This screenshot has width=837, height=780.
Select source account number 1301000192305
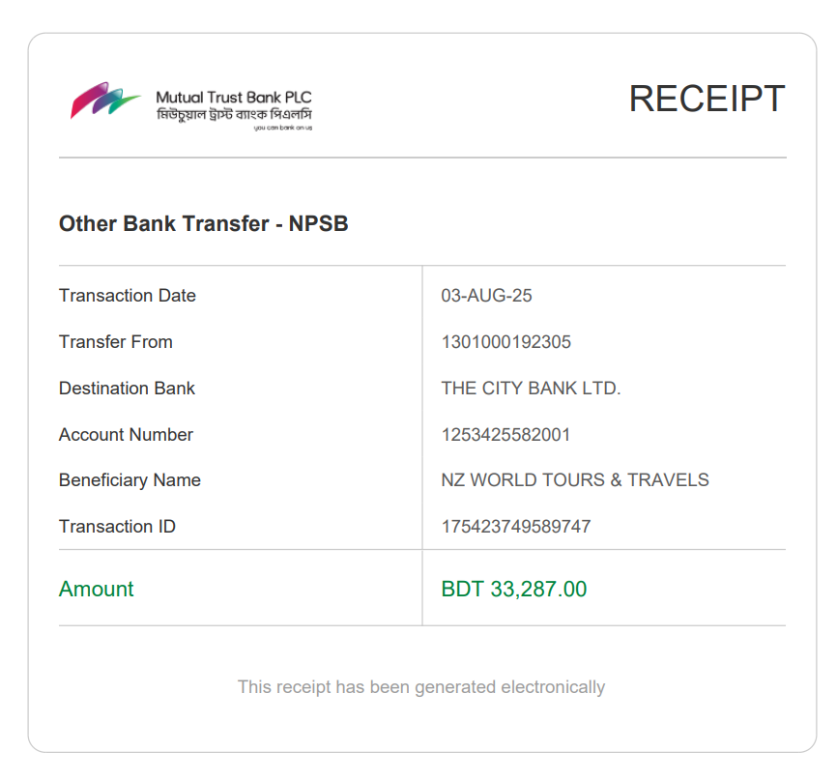point(505,342)
